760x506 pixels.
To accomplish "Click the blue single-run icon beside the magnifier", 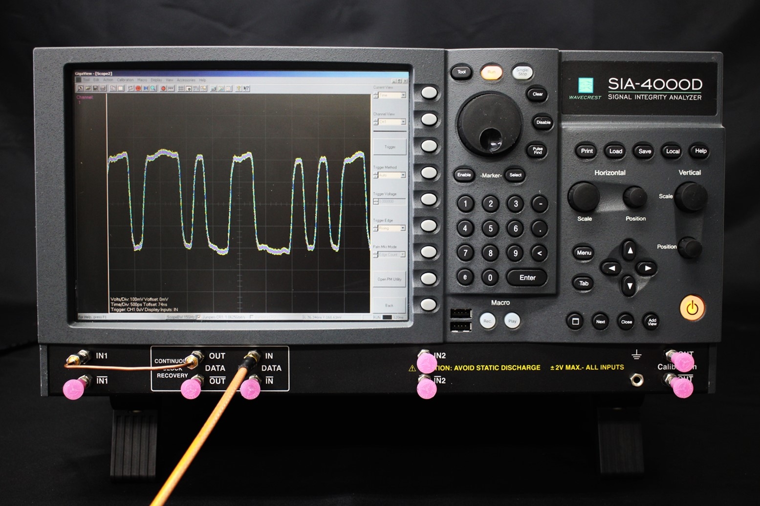I will 146,88.
